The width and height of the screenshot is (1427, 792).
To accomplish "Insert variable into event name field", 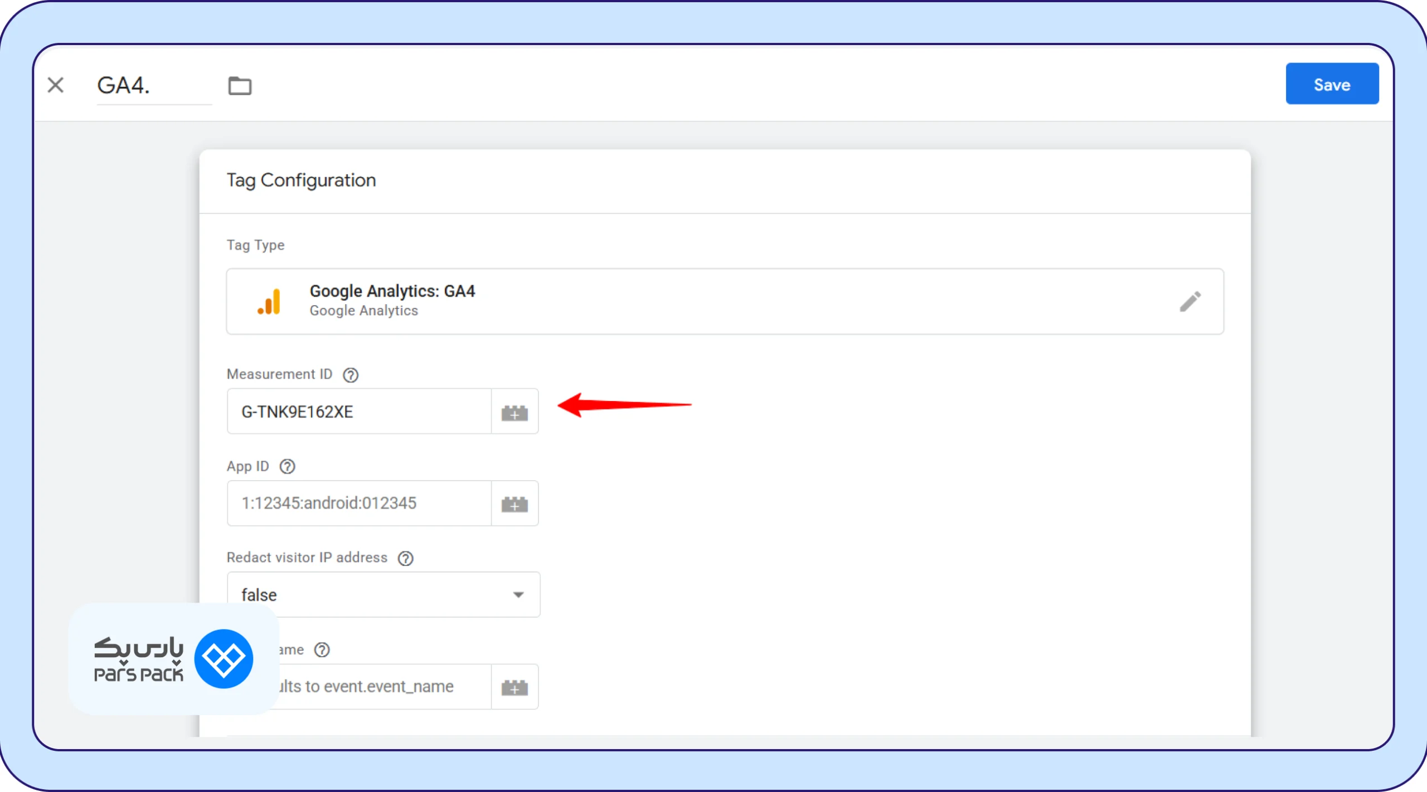I will coord(515,687).
